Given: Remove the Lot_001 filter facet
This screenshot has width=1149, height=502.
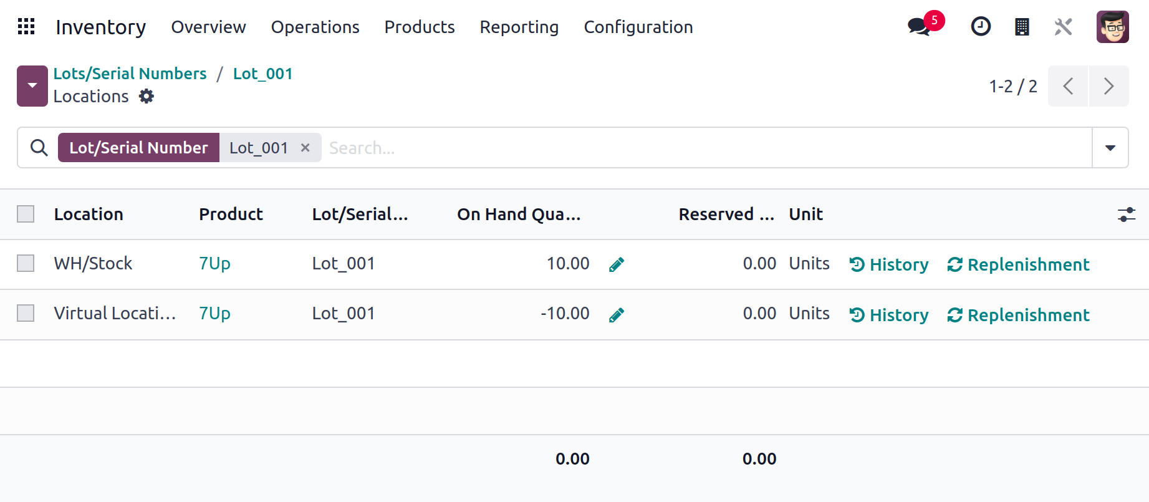Looking at the screenshot, I should click(305, 148).
